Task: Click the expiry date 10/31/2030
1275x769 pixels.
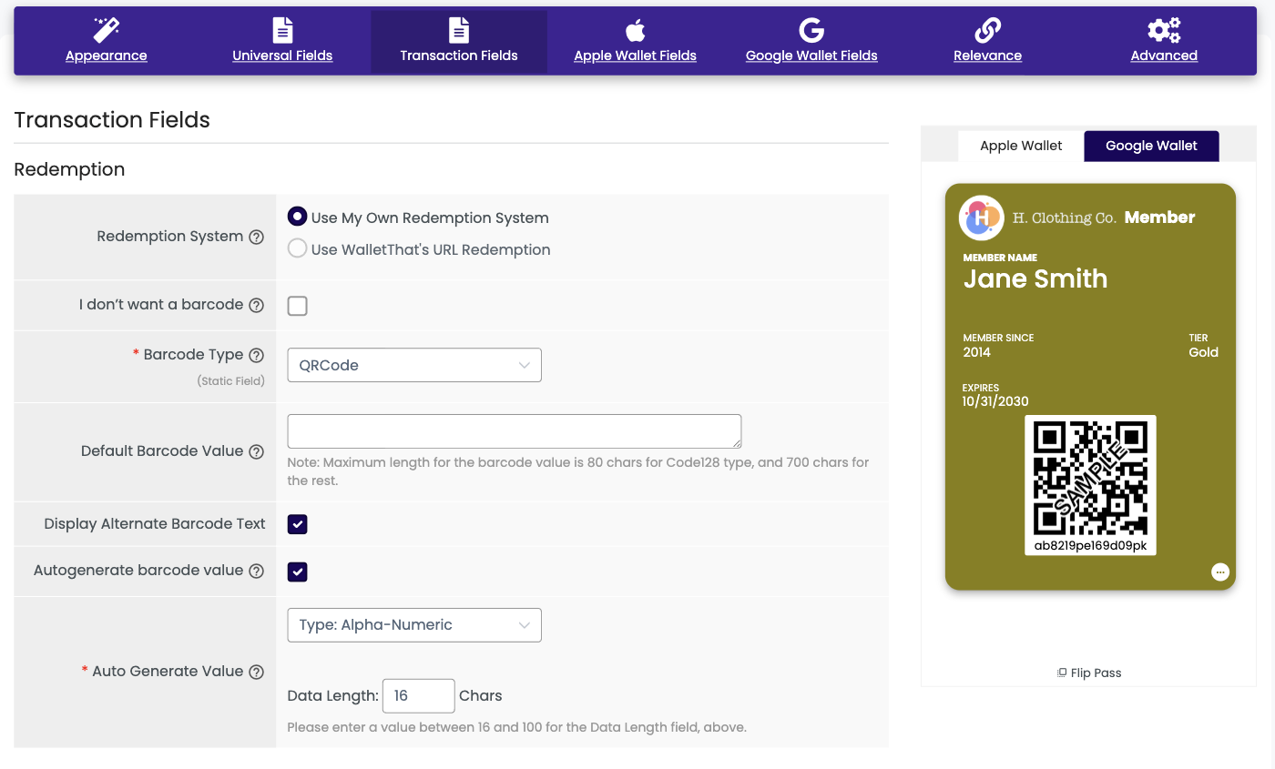Action: point(995,401)
